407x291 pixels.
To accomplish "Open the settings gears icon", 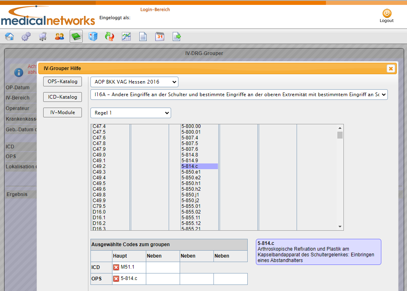I will (x=26, y=36).
